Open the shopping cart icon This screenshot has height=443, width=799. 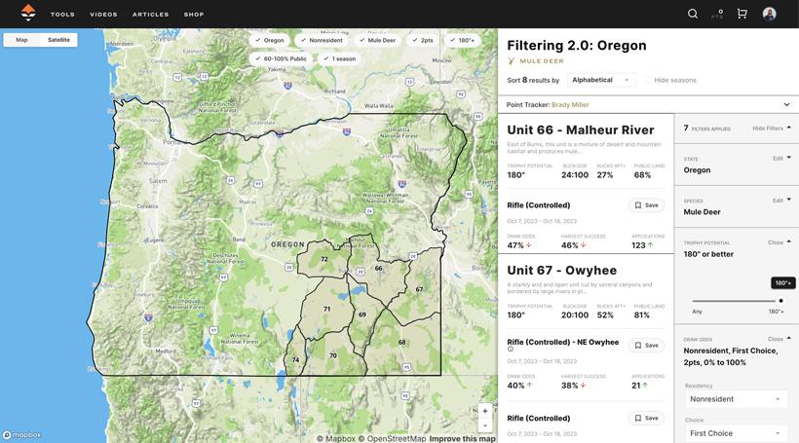tap(742, 14)
